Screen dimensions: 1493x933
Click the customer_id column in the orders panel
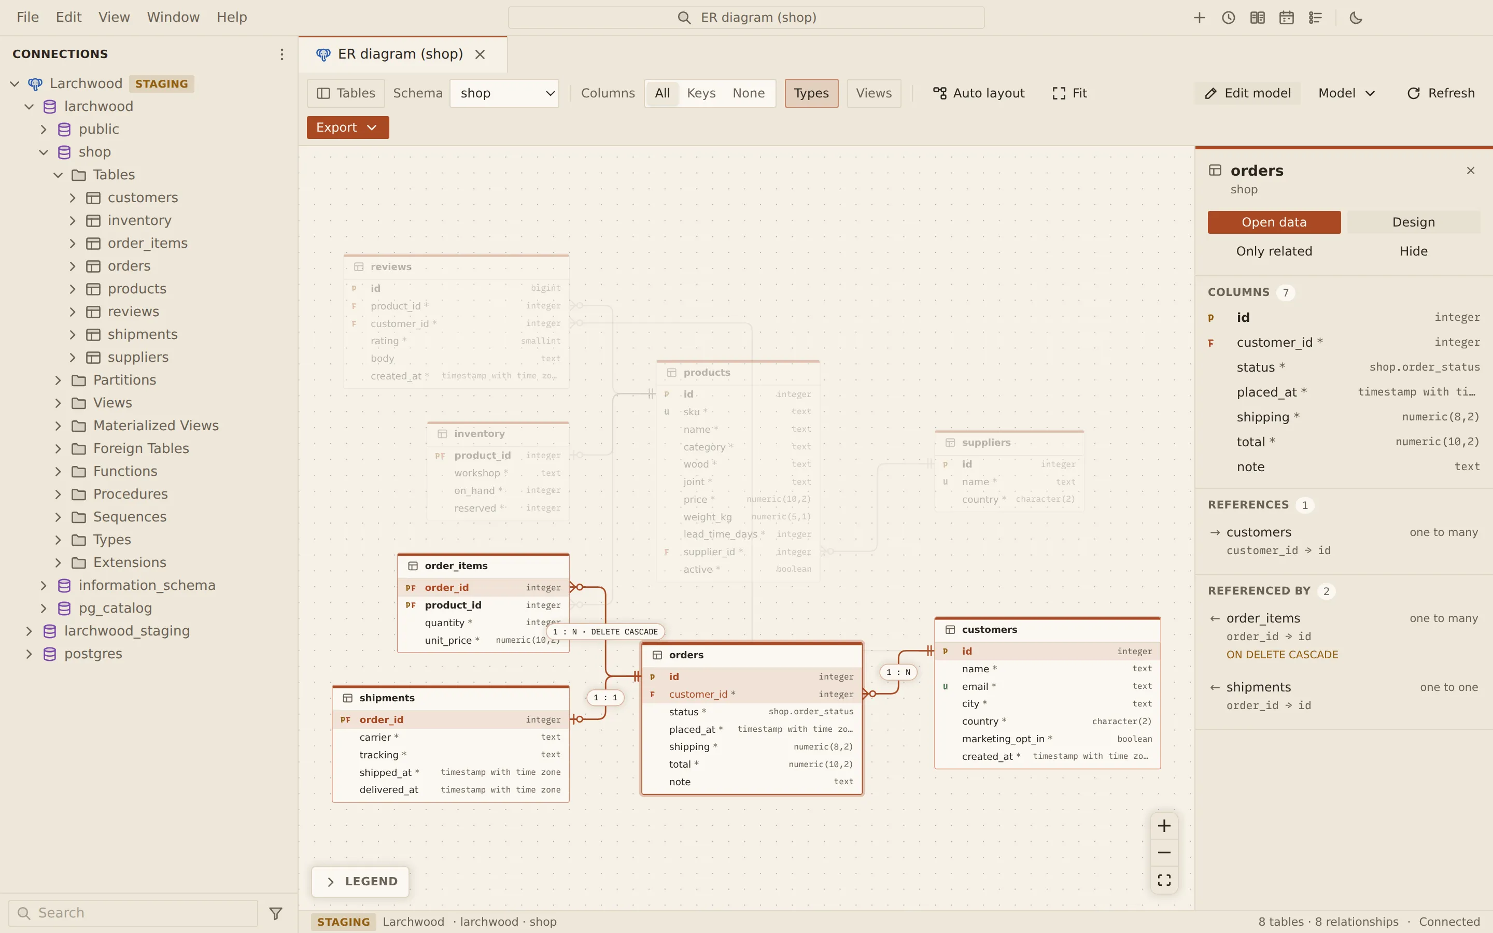(x=1344, y=343)
